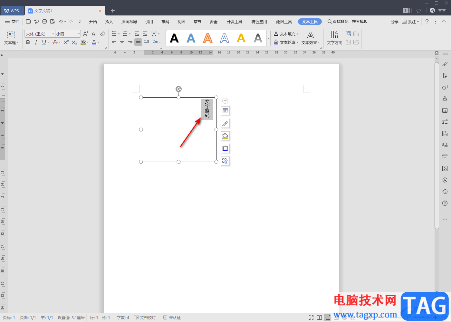
Task: Click the undo arrow
Action: click(x=61, y=22)
